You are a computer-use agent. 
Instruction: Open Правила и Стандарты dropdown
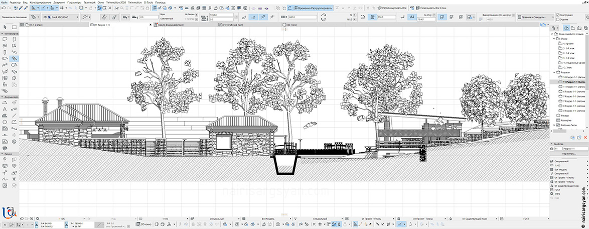[x=535, y=17]
